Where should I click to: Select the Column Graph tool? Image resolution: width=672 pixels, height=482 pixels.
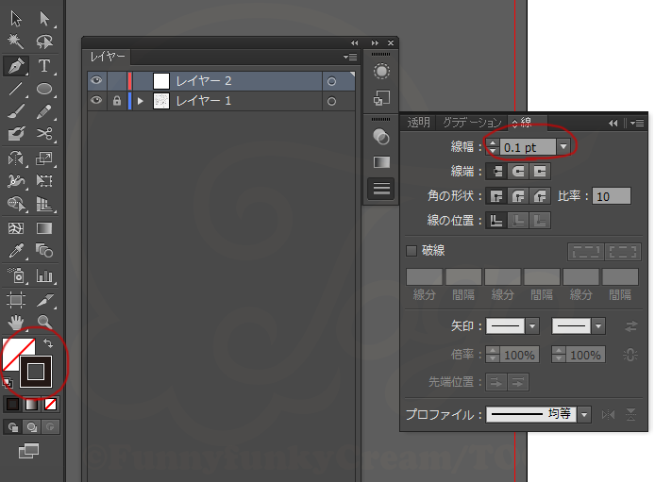pos(44,275)
